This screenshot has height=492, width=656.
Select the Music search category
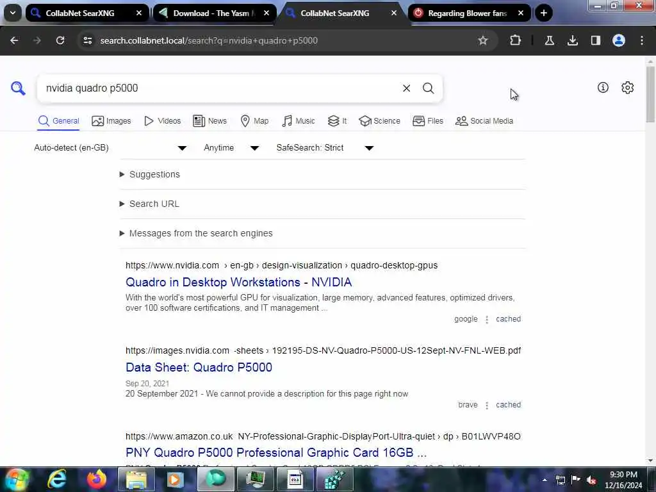[299, 121]
